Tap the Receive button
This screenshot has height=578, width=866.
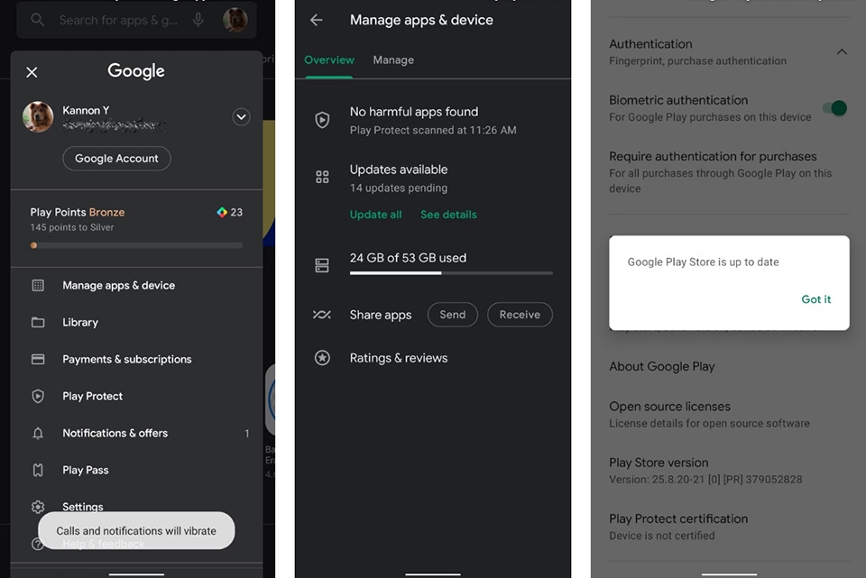[520, 315]
